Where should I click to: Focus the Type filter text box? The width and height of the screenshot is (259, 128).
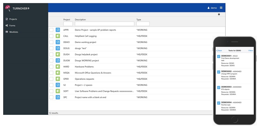click(x=143, y=24)
